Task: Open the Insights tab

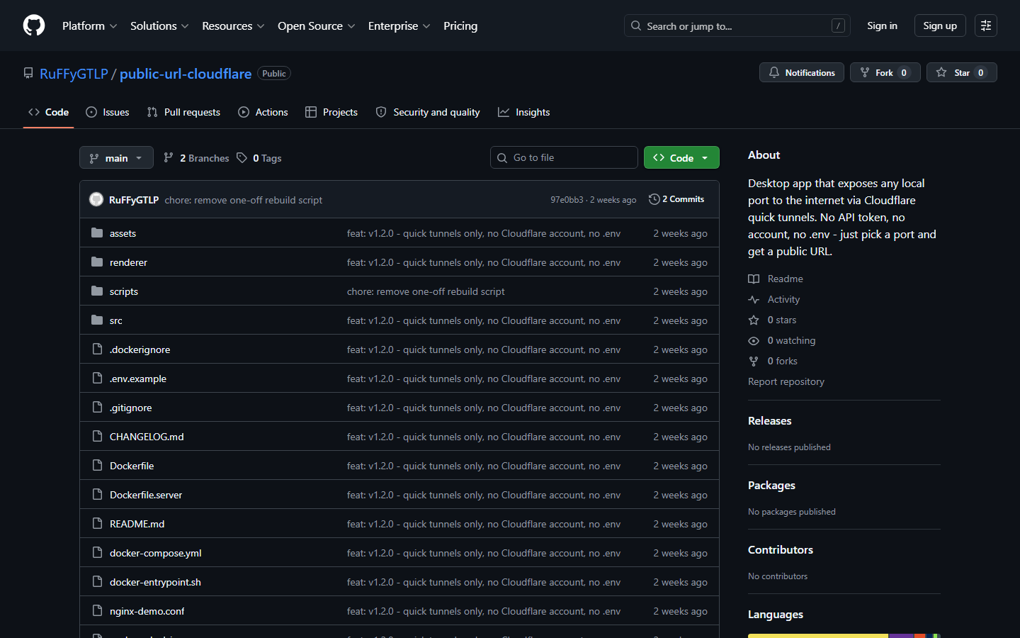Action: point(524,112)
